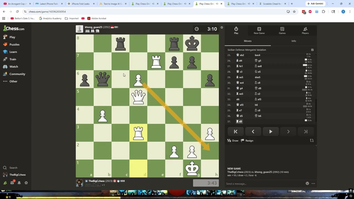Open the Baldur's Gate 3 bookmark
The width and height of the screenshot is (354, 199).
click(23, 18)
